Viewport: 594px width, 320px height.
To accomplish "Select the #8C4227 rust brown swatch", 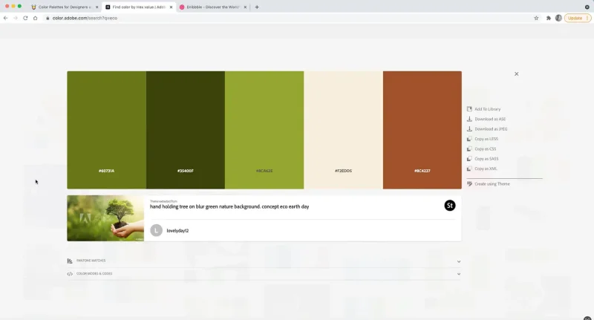I will point(422,130).
